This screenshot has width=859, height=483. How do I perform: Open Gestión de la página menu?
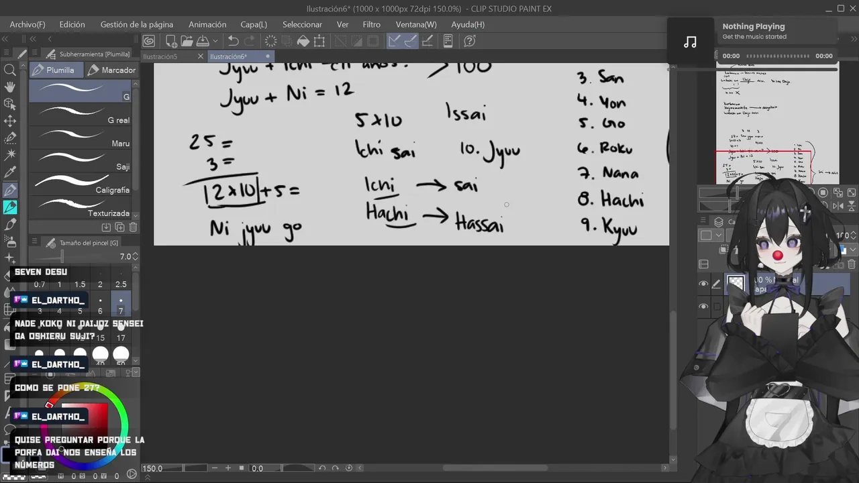[x=137, y=25]
